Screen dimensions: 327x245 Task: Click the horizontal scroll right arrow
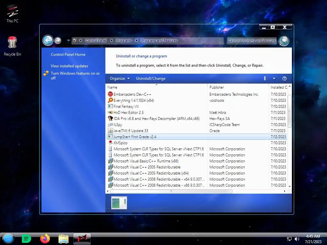point(285,191)
